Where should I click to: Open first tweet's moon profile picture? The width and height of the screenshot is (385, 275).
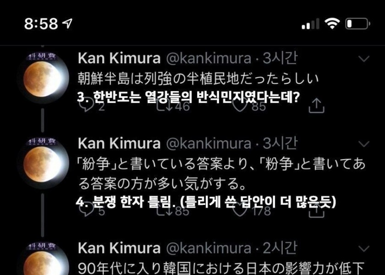pyautogui.click(x=44, y=78)
